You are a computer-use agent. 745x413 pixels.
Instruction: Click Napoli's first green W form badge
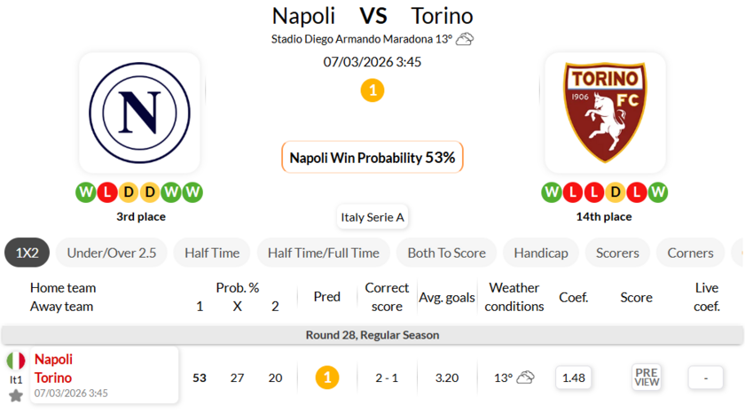[85, 192]
